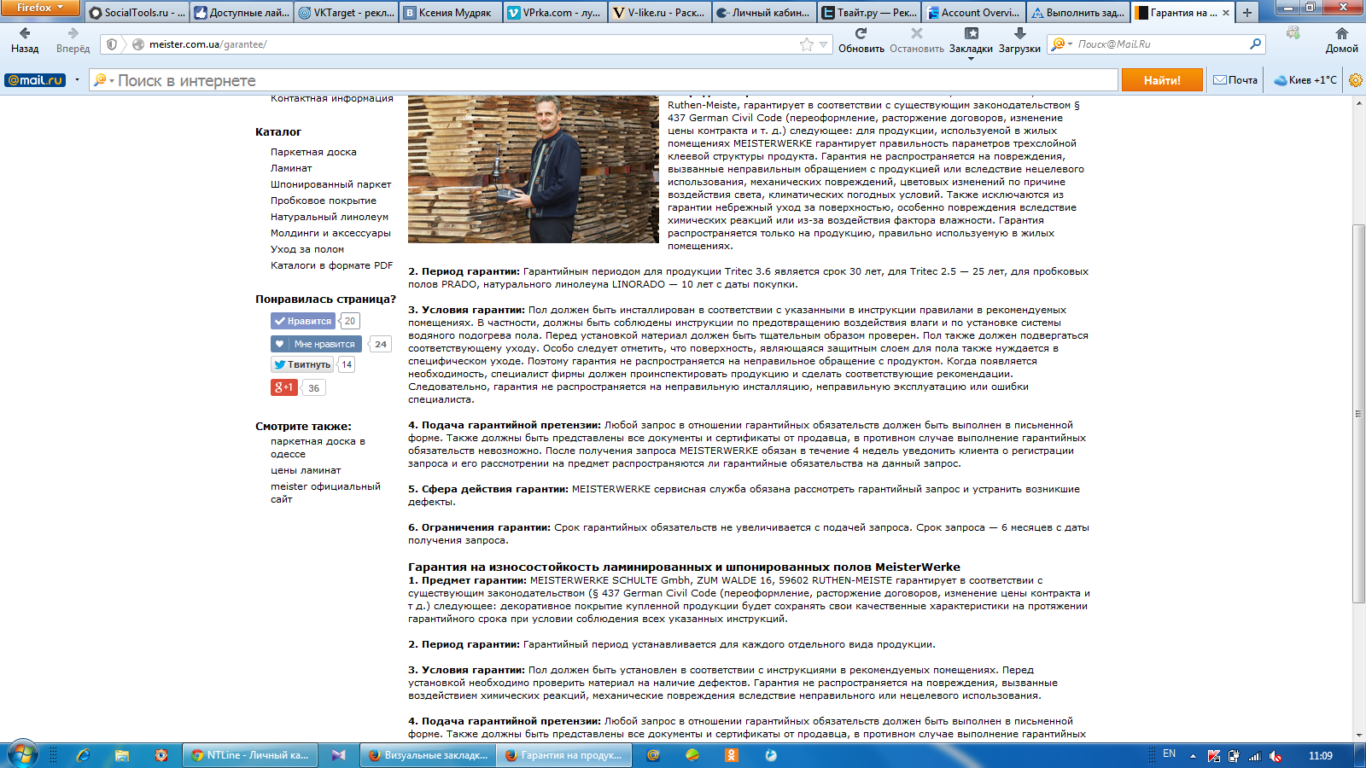This screenshot has height=768, width=1366.
Task: Switch to the Доступные лайки tab
Action: click(x=242, y=13)
